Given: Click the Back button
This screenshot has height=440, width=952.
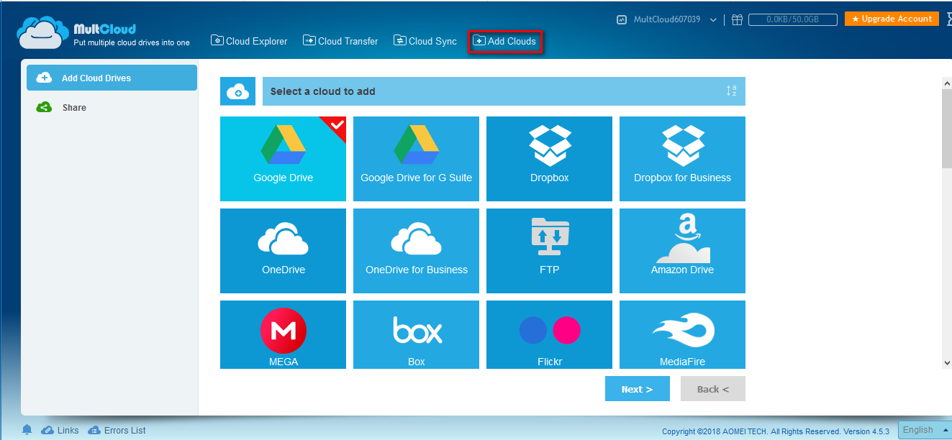Looking at the screenshot, I should [x=712, y=389].
